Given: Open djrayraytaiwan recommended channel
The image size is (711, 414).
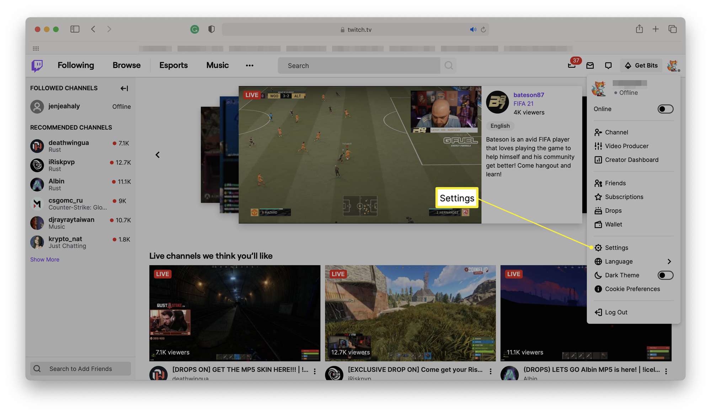Looking at the screenshot, I should coord(81,223).
